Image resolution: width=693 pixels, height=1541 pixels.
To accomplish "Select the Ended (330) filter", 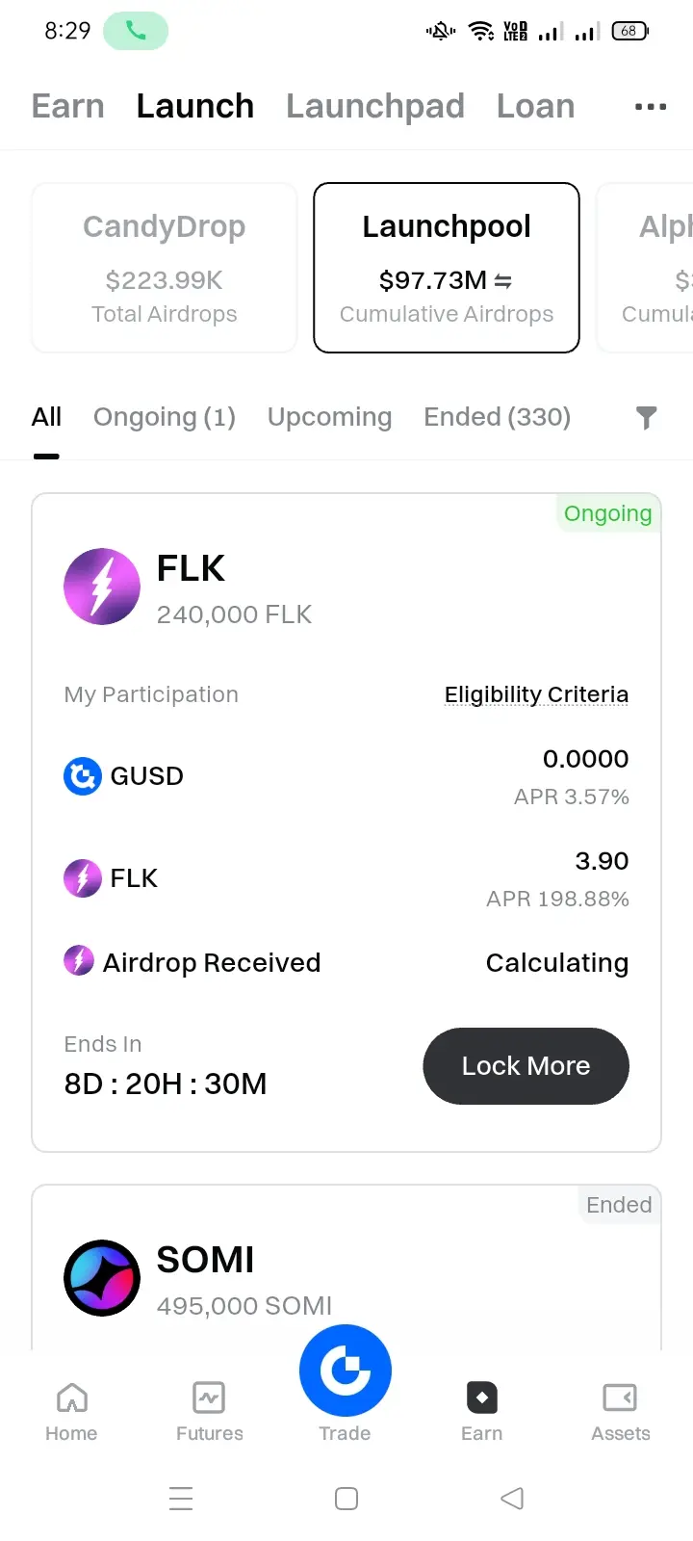I will pos(498,417).
